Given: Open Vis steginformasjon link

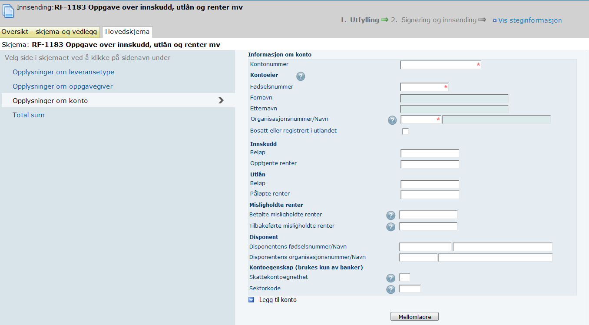Looking at the screenshot, I should (x=530, y=20).
